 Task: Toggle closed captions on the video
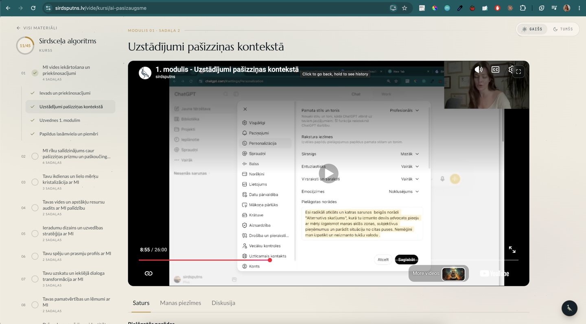495,70
